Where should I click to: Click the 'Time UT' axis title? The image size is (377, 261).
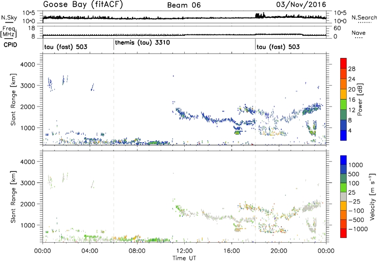pyautogui.click(x=184, y=258)
